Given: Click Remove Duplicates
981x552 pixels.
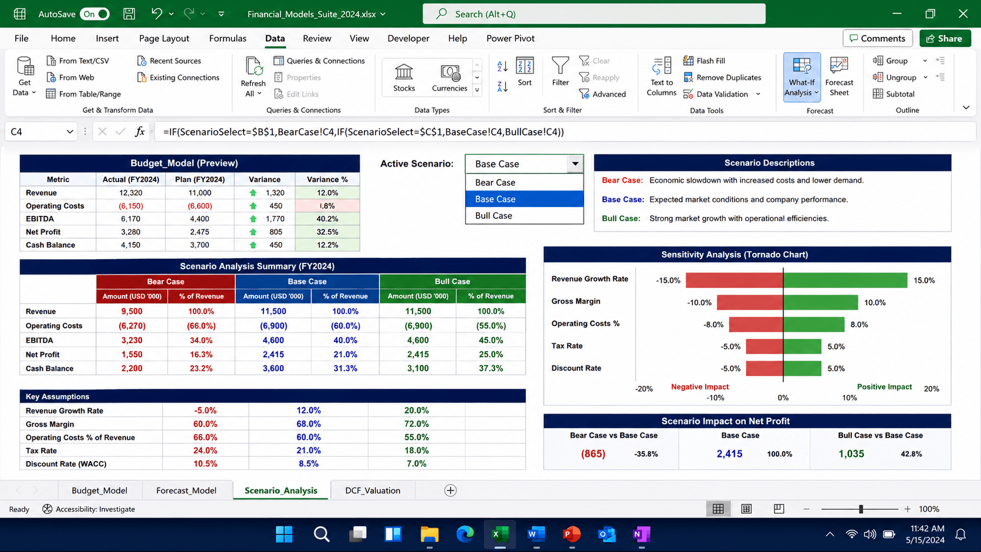Looking at the screenshot, I should click(x=722, y=77).
